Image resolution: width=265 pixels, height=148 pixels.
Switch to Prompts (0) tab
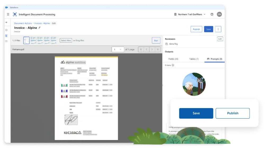(x=215, y=59)
